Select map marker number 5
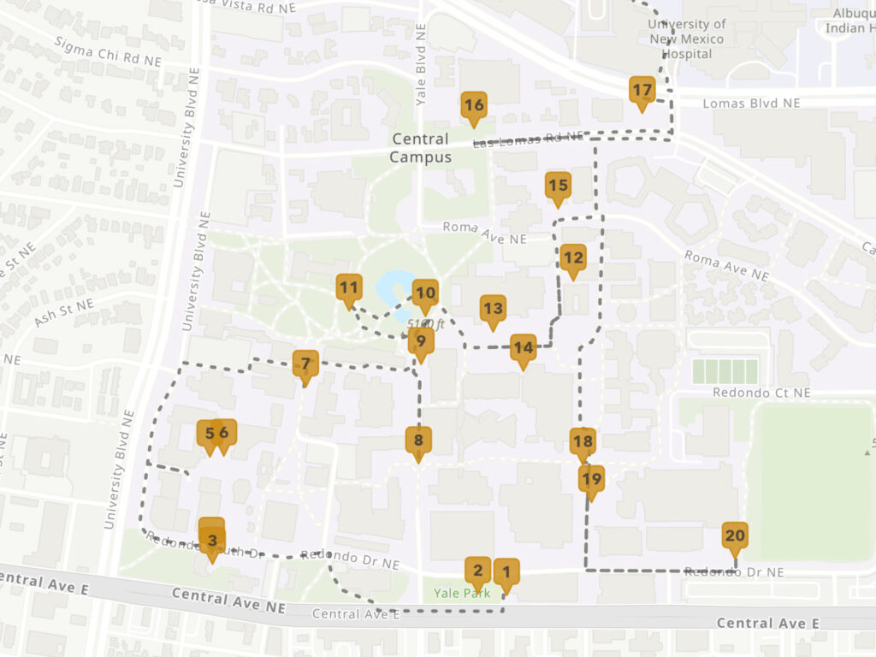The image size is (876, 657). pyautogui.click(x=208, y=433)
